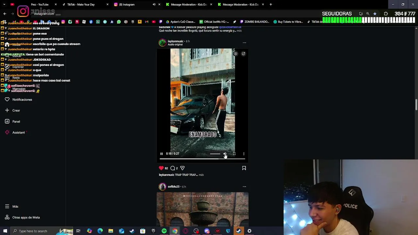Open the tab search dropdown arrow

point(4,5)
